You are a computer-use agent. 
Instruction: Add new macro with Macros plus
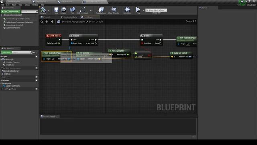pos(37,77)
